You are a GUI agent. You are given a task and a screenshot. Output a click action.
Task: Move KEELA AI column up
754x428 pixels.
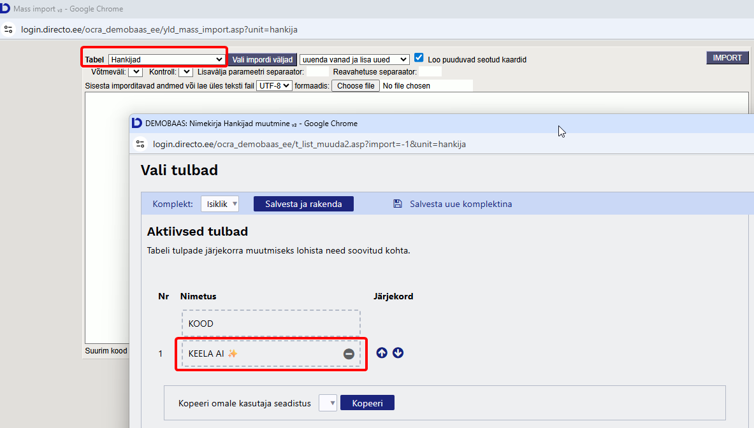point(382,353)
